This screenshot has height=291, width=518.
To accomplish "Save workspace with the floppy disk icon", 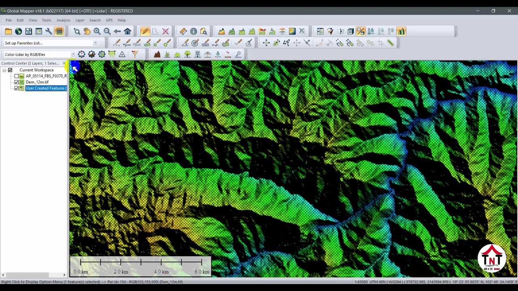I will pos(28,32).
